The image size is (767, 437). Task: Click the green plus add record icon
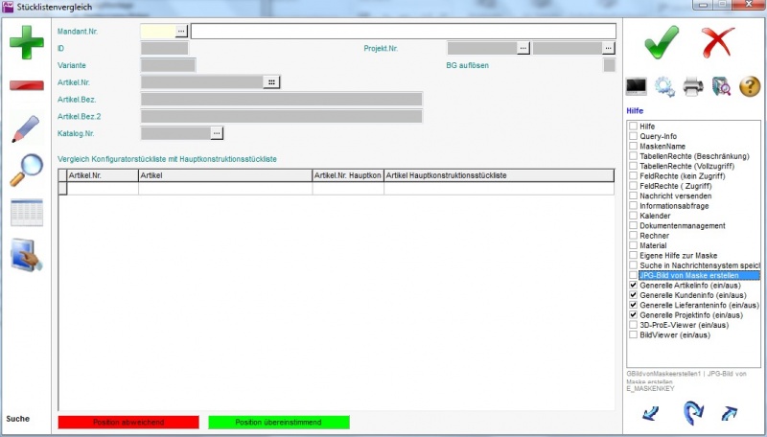pyautogui.click(x=26, y=44)
